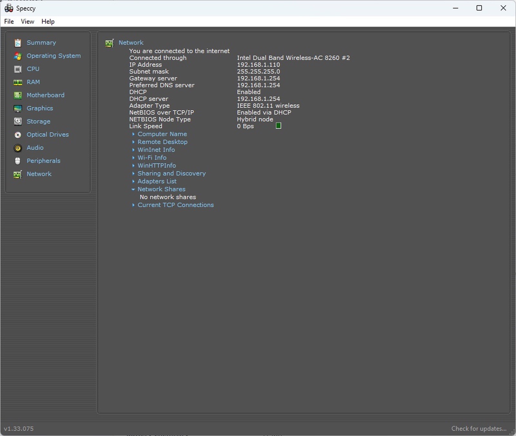Click the Peripherals mouse icon
The image size is (516, 436).
(18, 161)
